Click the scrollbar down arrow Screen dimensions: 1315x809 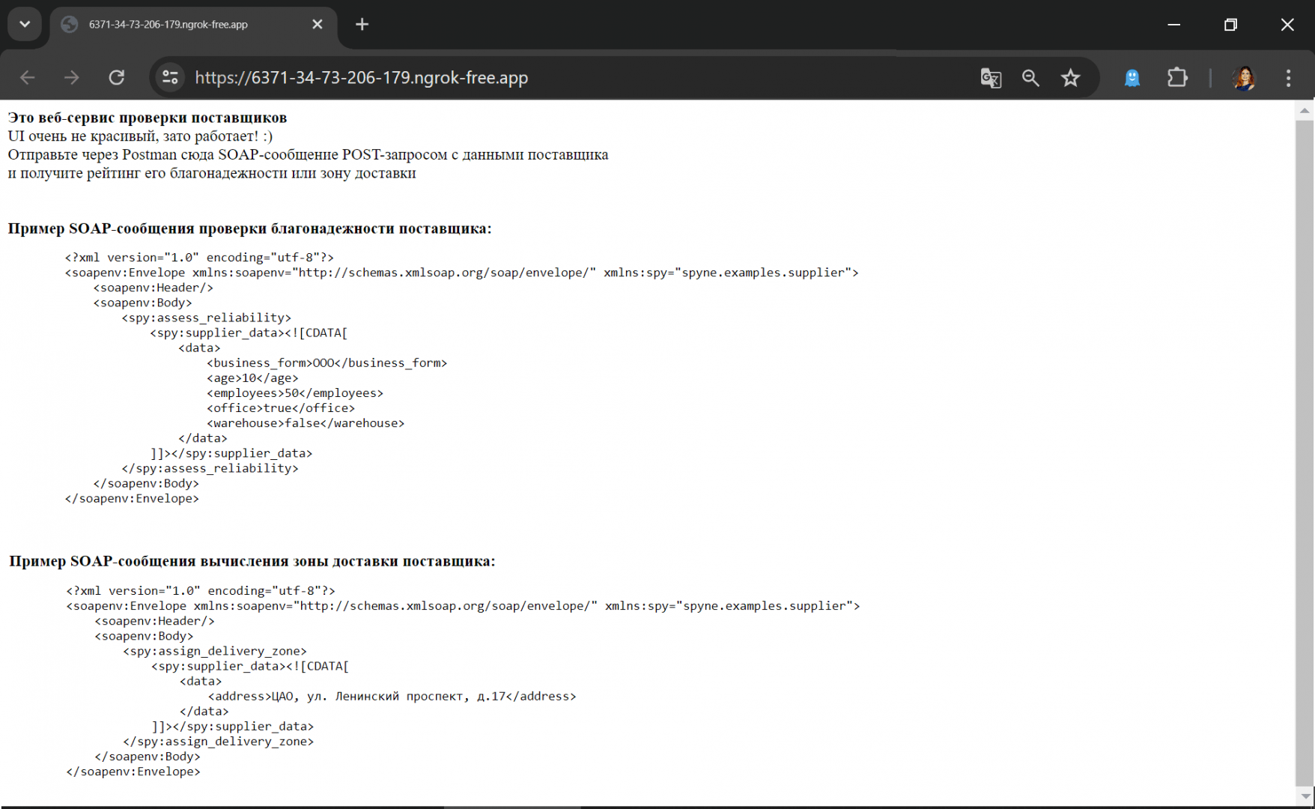pos(1305,796)
